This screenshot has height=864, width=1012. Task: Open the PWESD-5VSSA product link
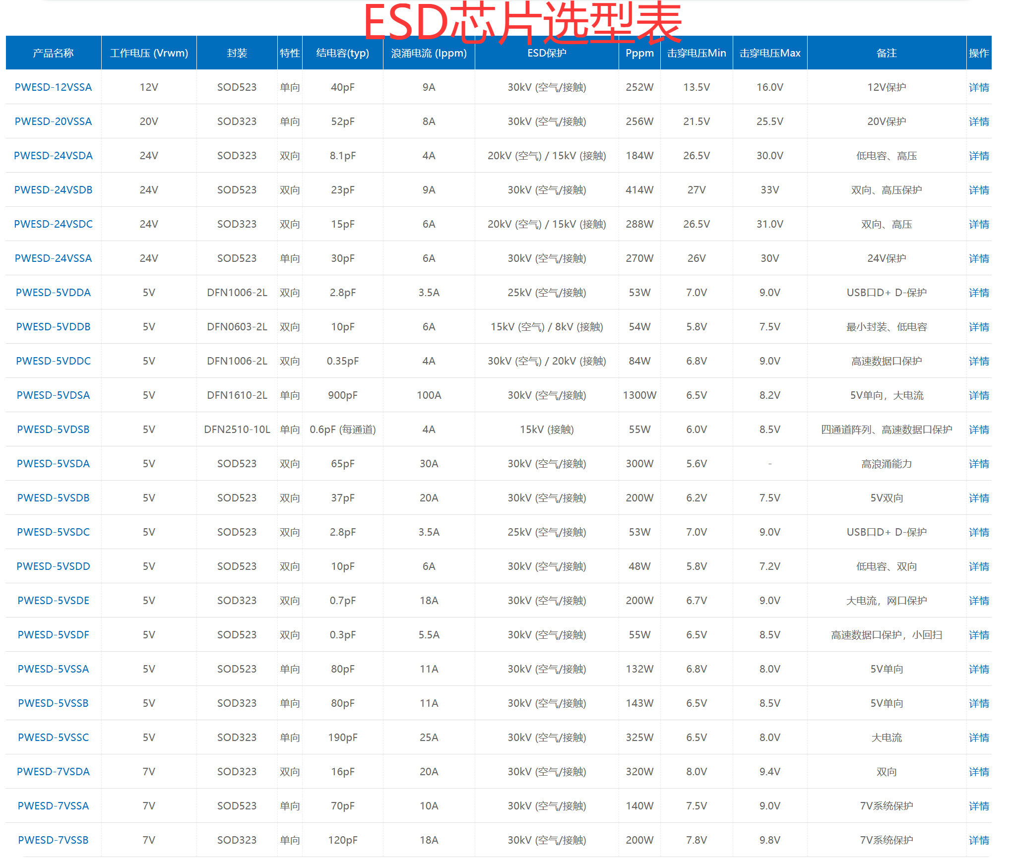tap(53, 669)
